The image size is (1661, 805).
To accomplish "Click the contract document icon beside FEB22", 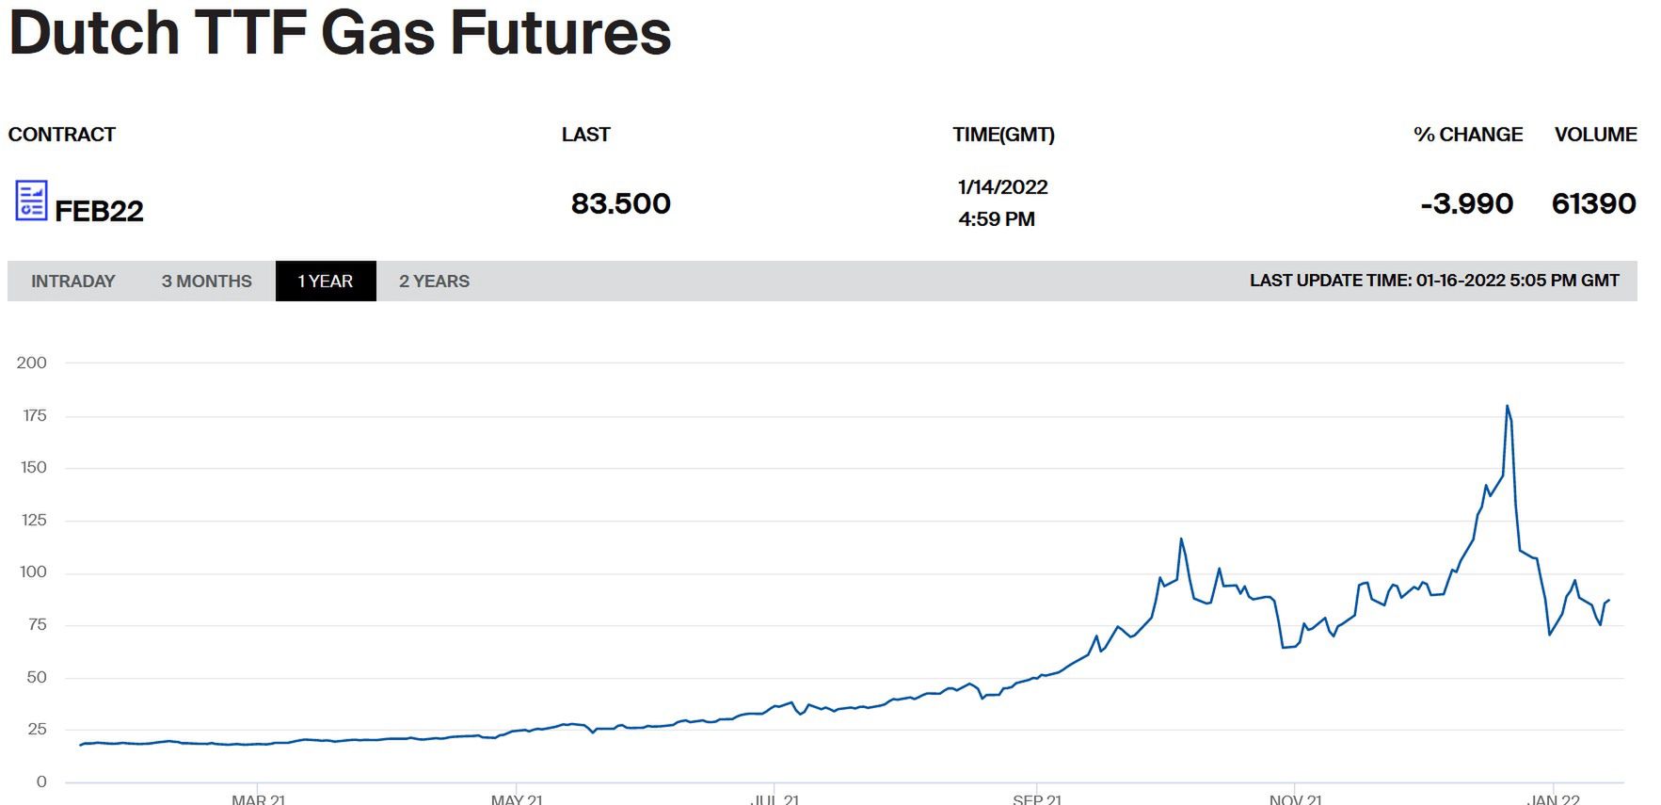I will 31,201.
